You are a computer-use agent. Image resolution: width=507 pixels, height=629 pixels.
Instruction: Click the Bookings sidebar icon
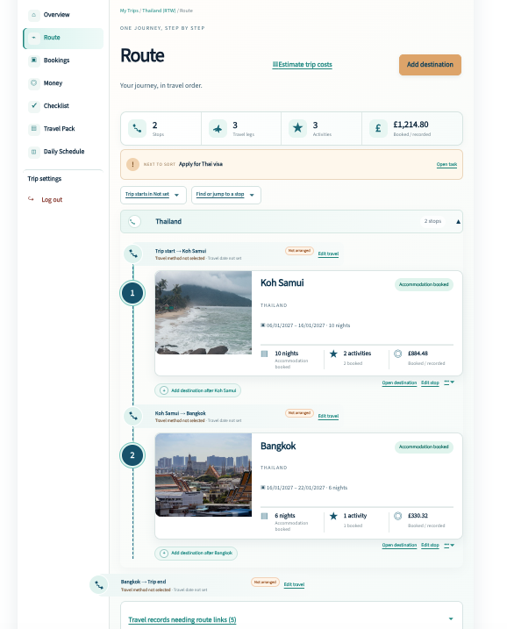click(33, 61)
